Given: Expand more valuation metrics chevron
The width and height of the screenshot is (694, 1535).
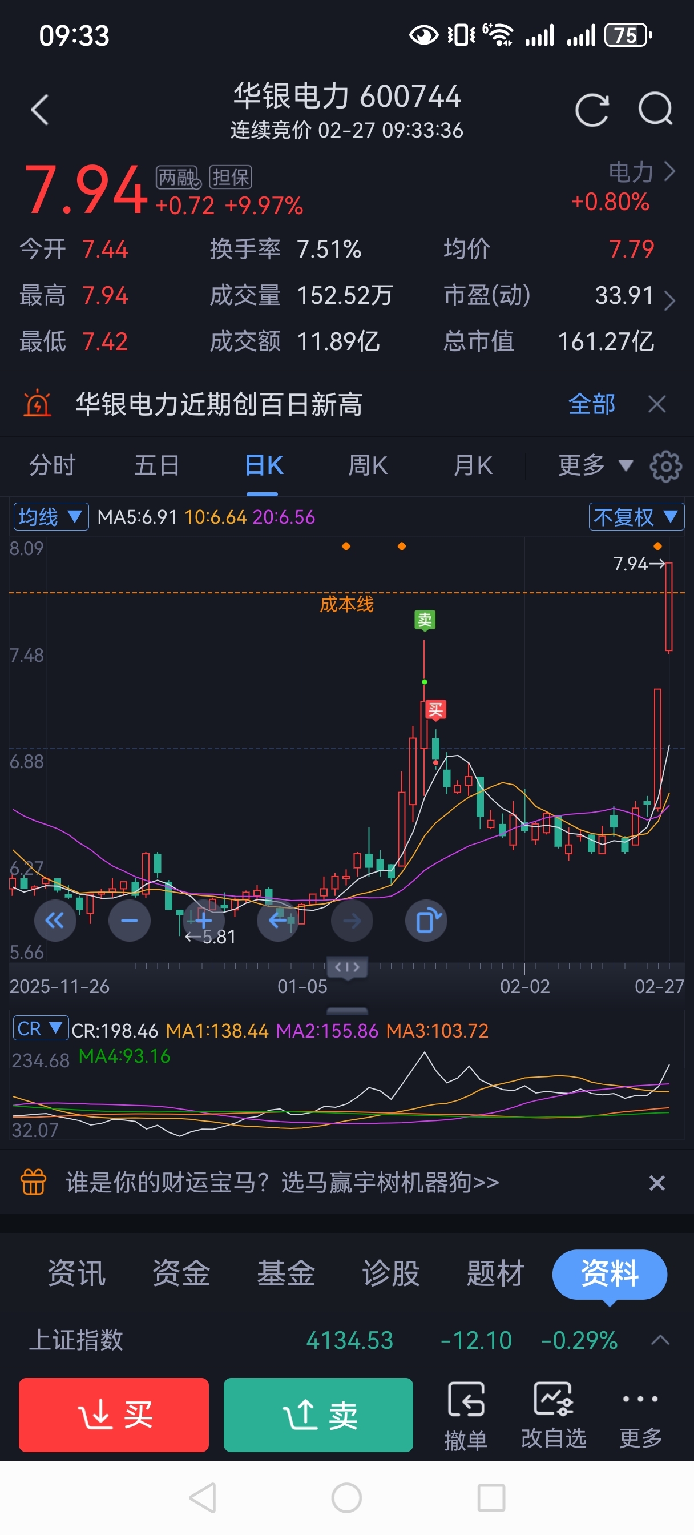Looking at the screenshot, I should (x=669, y=300).
